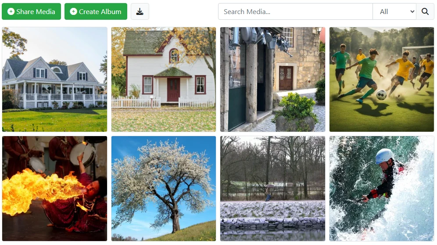
Task: Open the whitewater kayaker photo
Action: pyautogui.click(x=382, y=188)
